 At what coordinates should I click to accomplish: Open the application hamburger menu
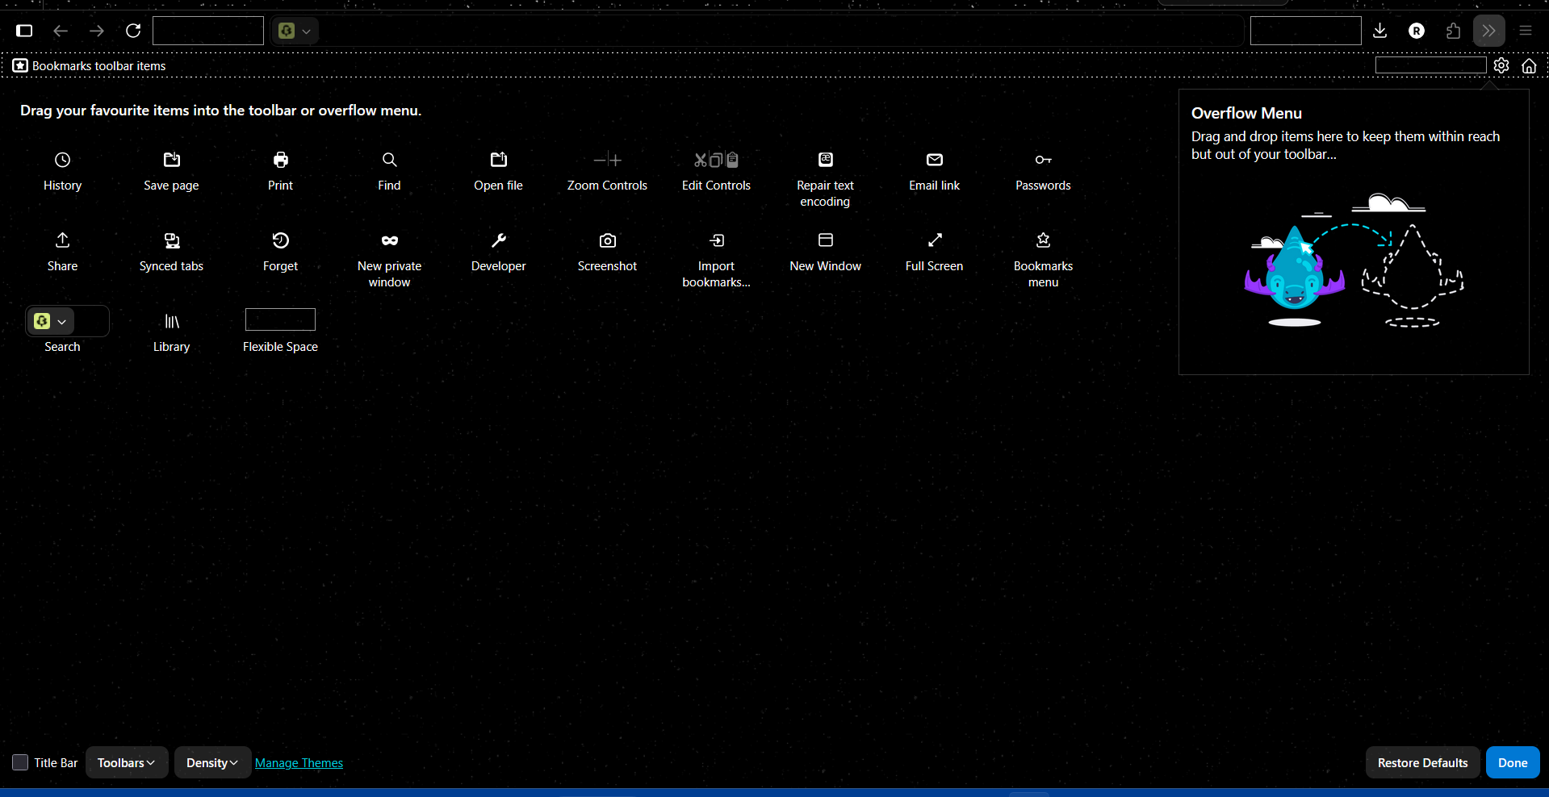[x=1526, y=31]
